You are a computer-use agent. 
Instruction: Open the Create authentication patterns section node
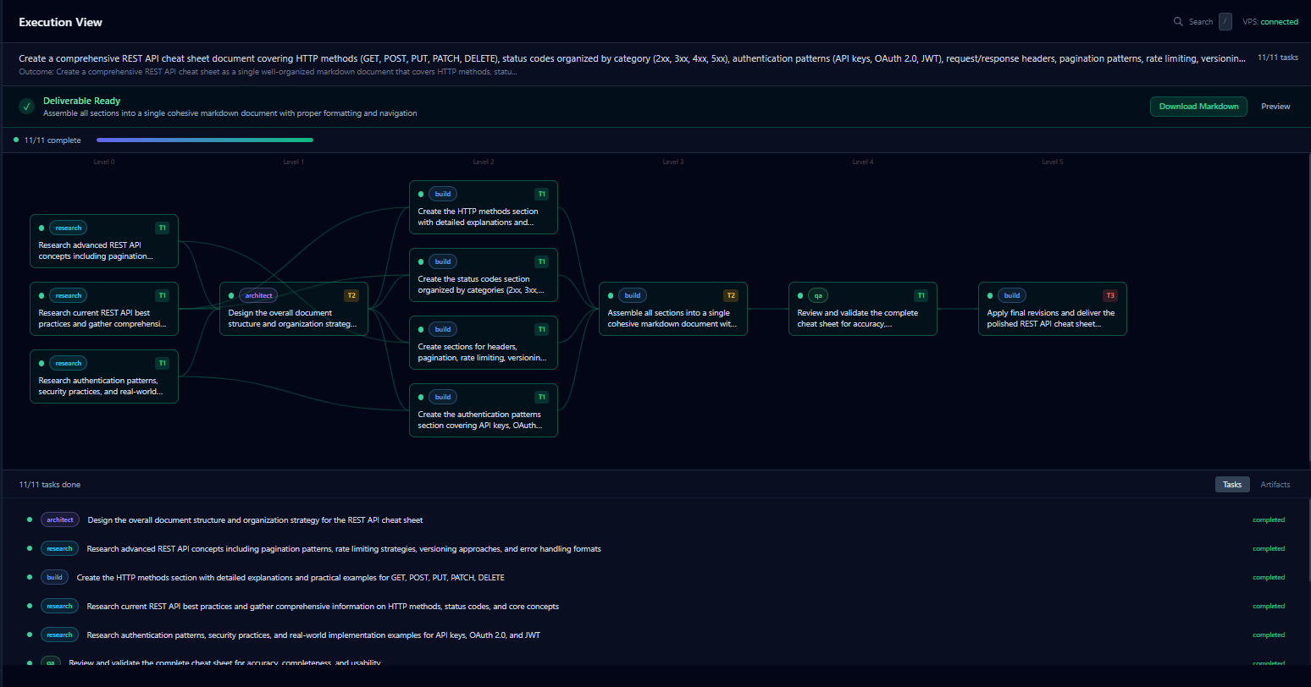(484, 410)
